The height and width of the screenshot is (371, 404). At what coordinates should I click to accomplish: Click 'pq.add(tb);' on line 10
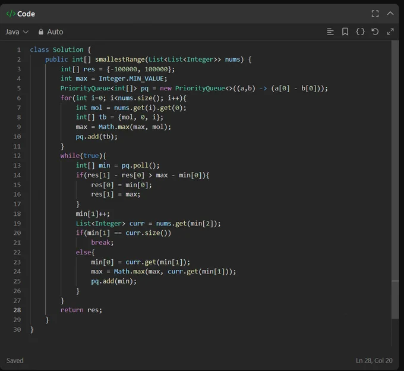97,137
